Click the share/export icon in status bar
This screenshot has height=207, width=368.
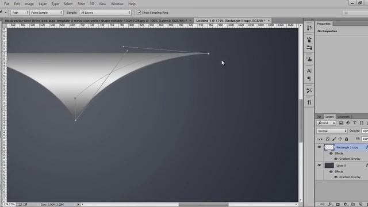[25, 205]
